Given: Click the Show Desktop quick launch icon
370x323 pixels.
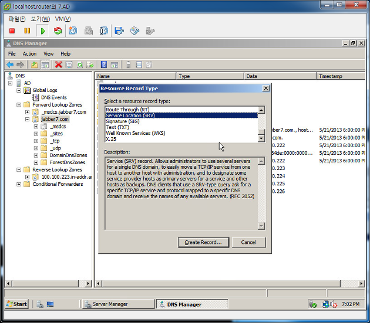Looking at the screenshot, I should (50, 304).
